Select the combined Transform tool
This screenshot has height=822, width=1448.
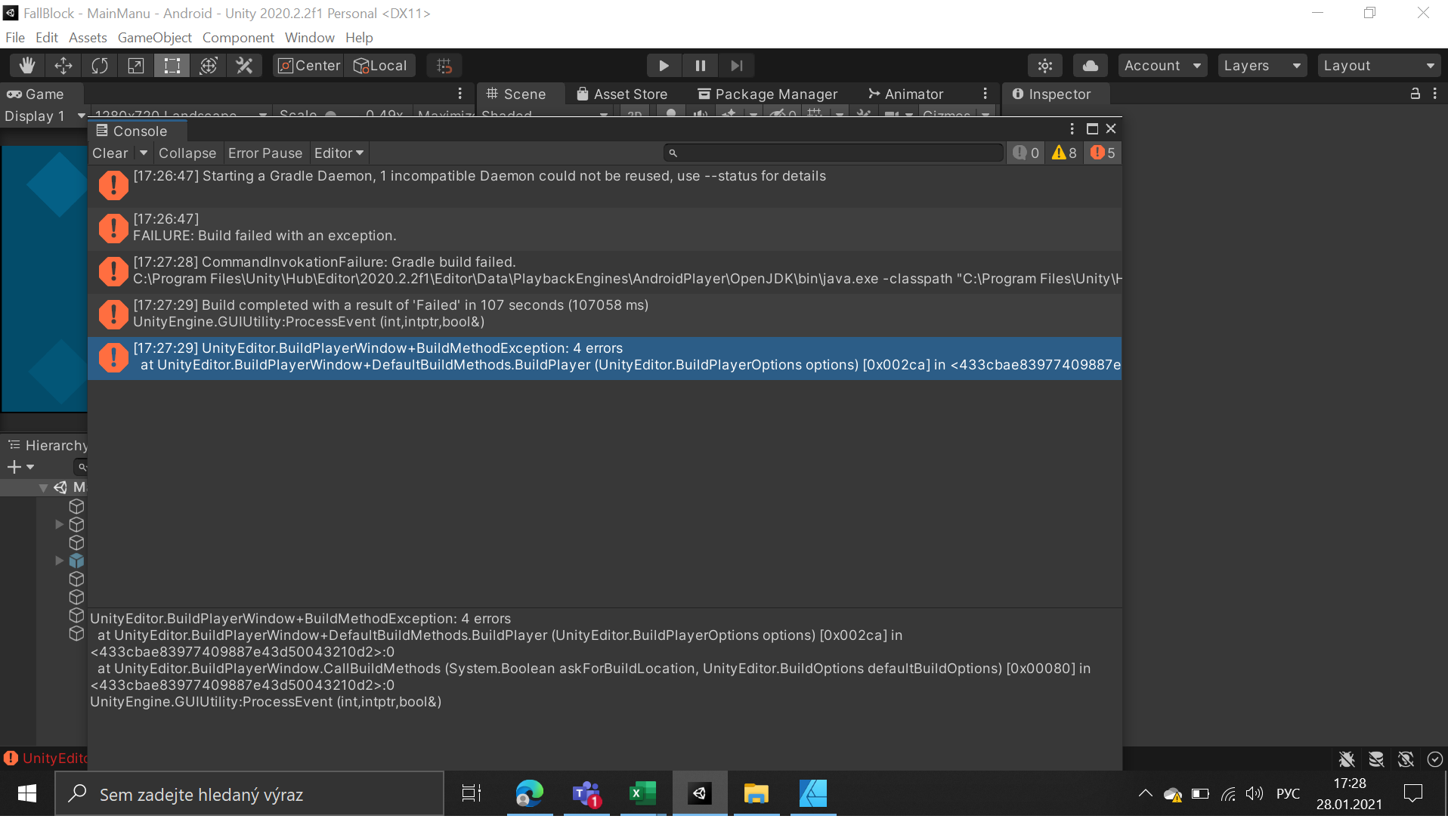(209, 66)
